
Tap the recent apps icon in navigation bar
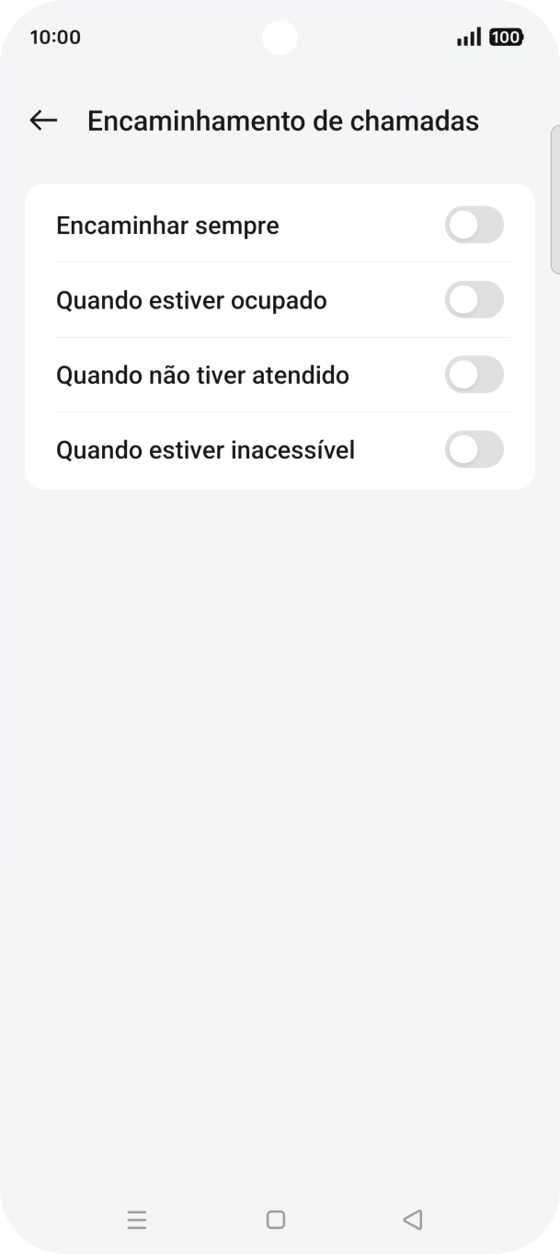(x=137, y=1220)
